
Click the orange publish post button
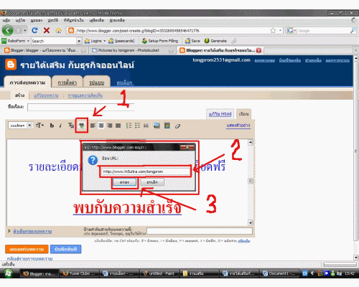(x=27, y=249)
